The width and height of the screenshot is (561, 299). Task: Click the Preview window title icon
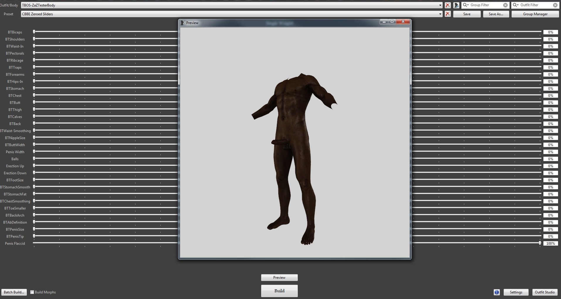tap(182, 23)
